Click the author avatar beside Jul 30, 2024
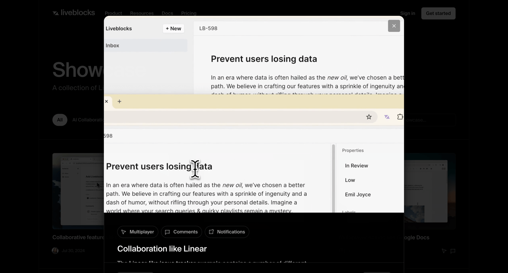The height and width of the screenshot is (273, 508). (55, 251)
